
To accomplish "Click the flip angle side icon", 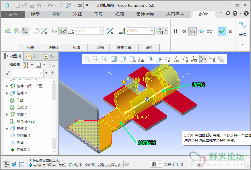I will pos(110,31).
